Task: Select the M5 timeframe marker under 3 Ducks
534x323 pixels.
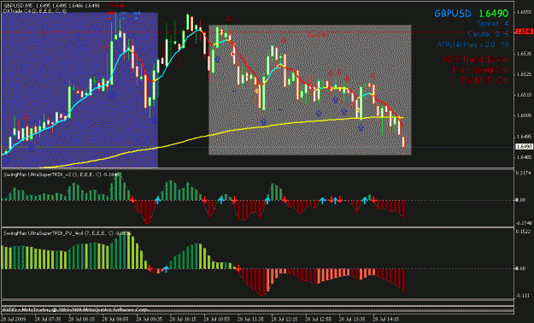Action: [x=111, y=14]
